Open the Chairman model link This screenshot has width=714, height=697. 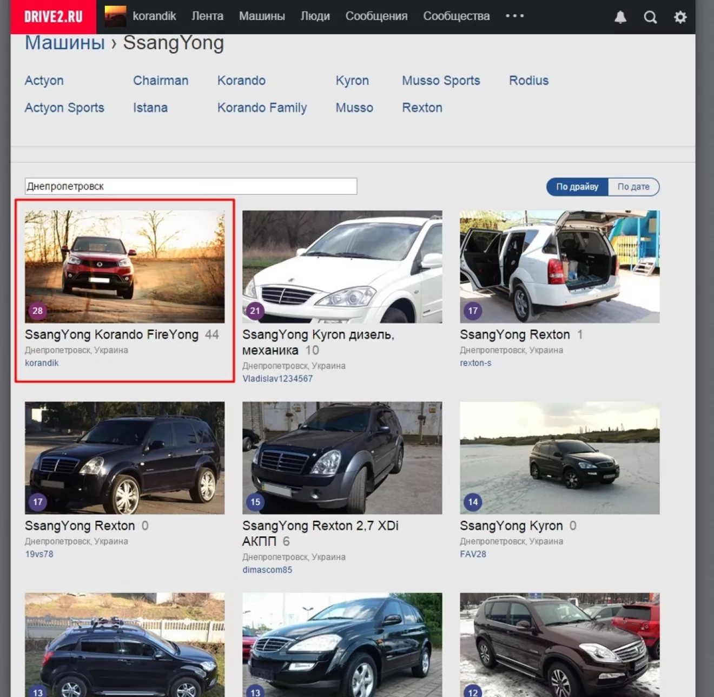pyautogui.click(x=161, y=81)
